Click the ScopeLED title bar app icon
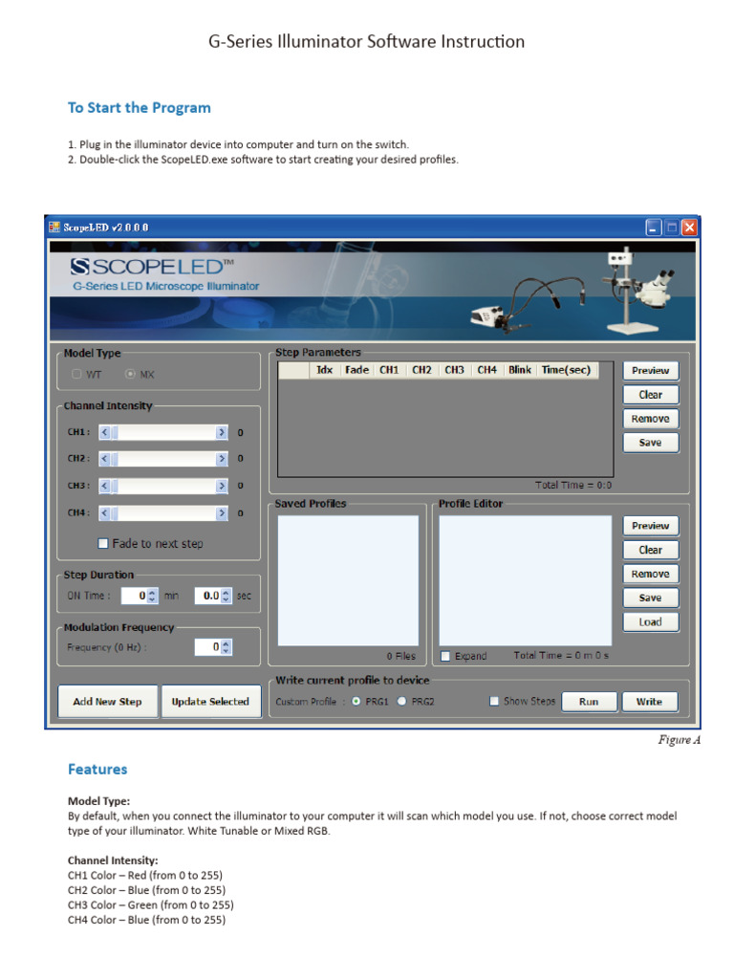The image size is (734, 979). pos(54,227)
